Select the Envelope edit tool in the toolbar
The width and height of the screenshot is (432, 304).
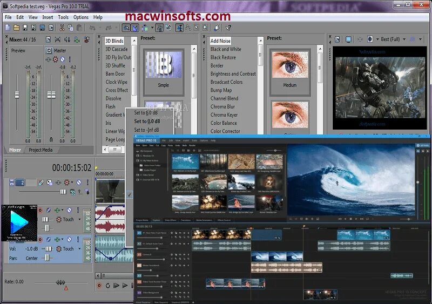tap(188, 28)
